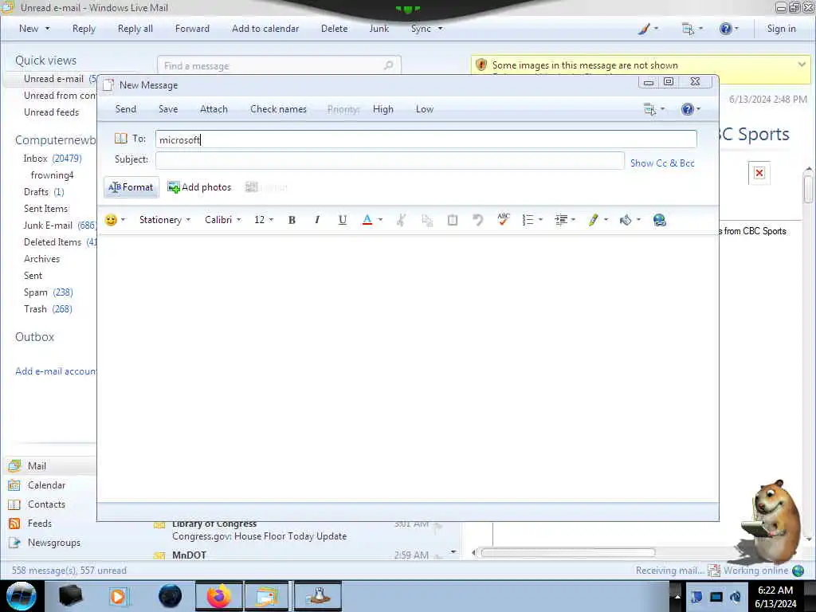Click Attach to add a file

(214, 109)
